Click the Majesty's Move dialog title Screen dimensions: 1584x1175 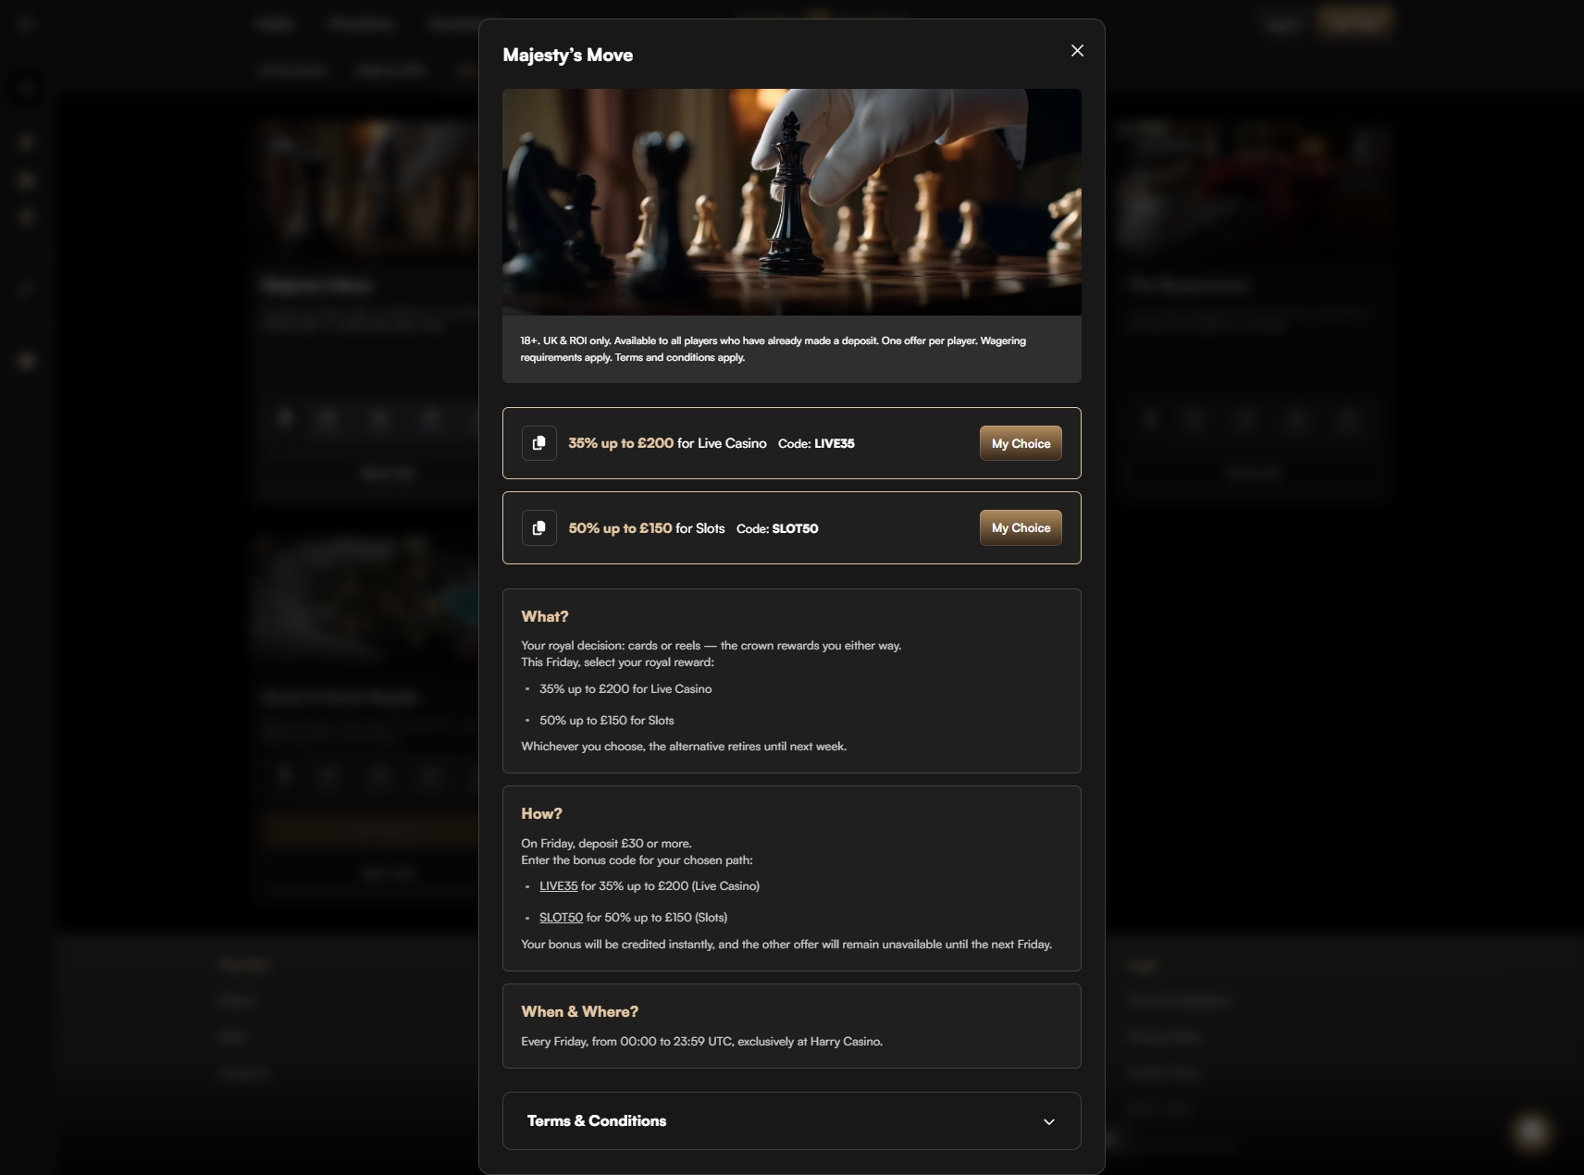pyautogui.click(x=567, y=55)
